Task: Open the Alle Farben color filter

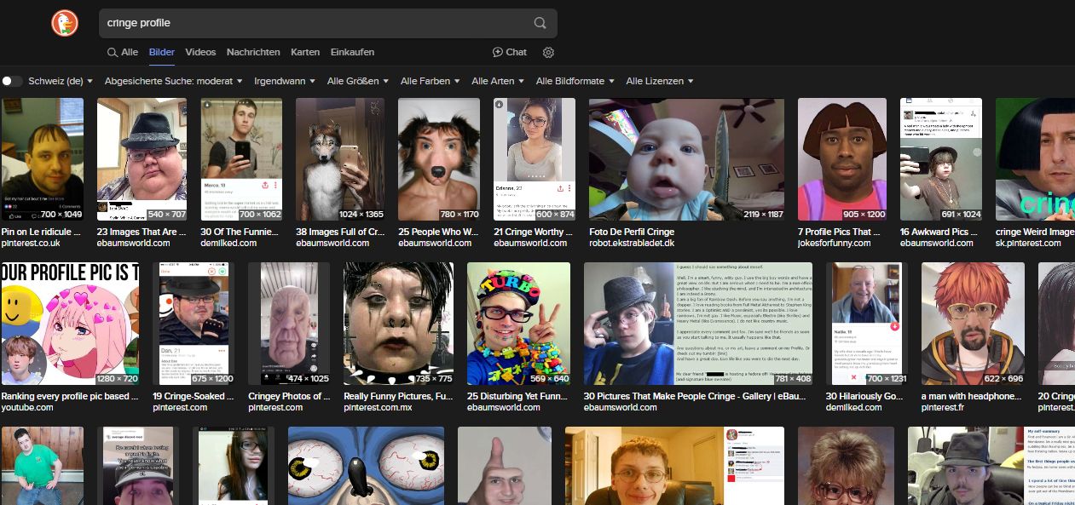Action: (x=430, y=81)
